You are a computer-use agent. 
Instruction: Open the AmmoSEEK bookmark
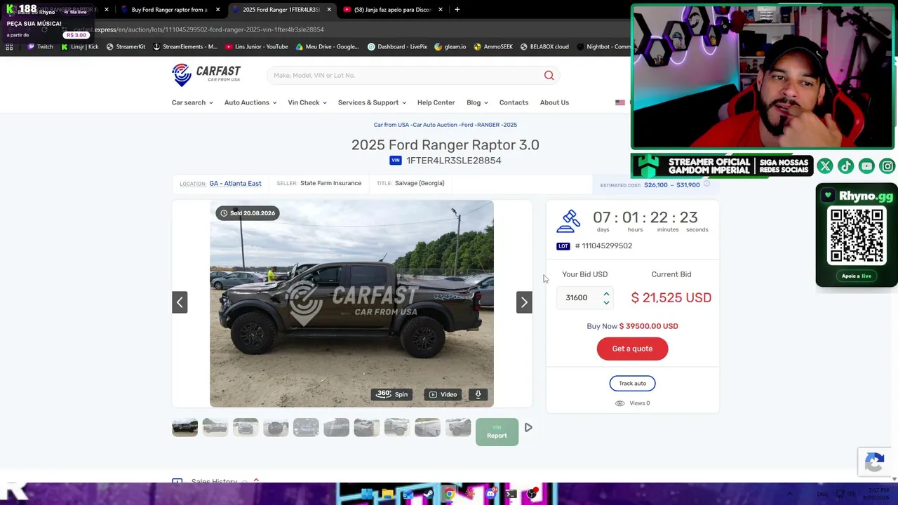[x=493, y=47]
